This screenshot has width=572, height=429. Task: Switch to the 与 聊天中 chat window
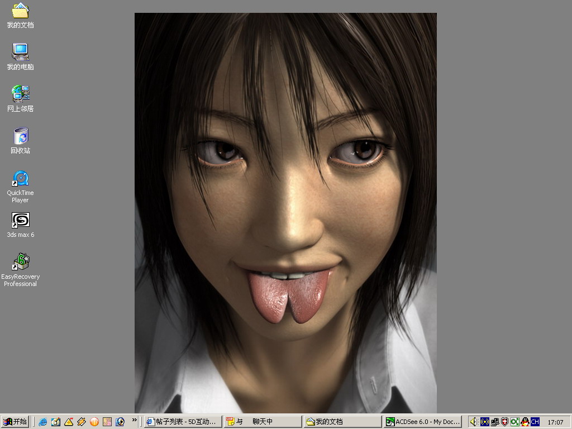tap(263, 422)
